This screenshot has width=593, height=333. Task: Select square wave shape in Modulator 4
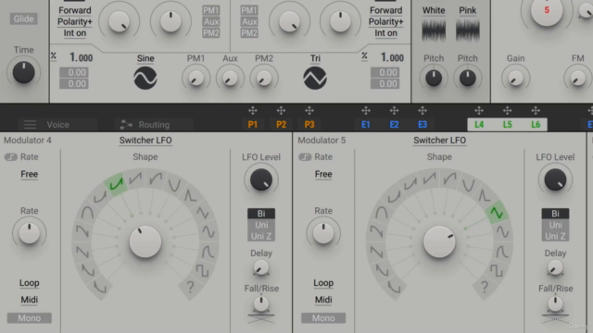coord(202,270)
